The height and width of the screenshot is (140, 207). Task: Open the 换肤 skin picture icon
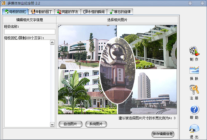pyautogui.click(x=194, y=70)
